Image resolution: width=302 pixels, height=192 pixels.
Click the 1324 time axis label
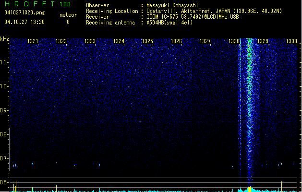point(119,41)
